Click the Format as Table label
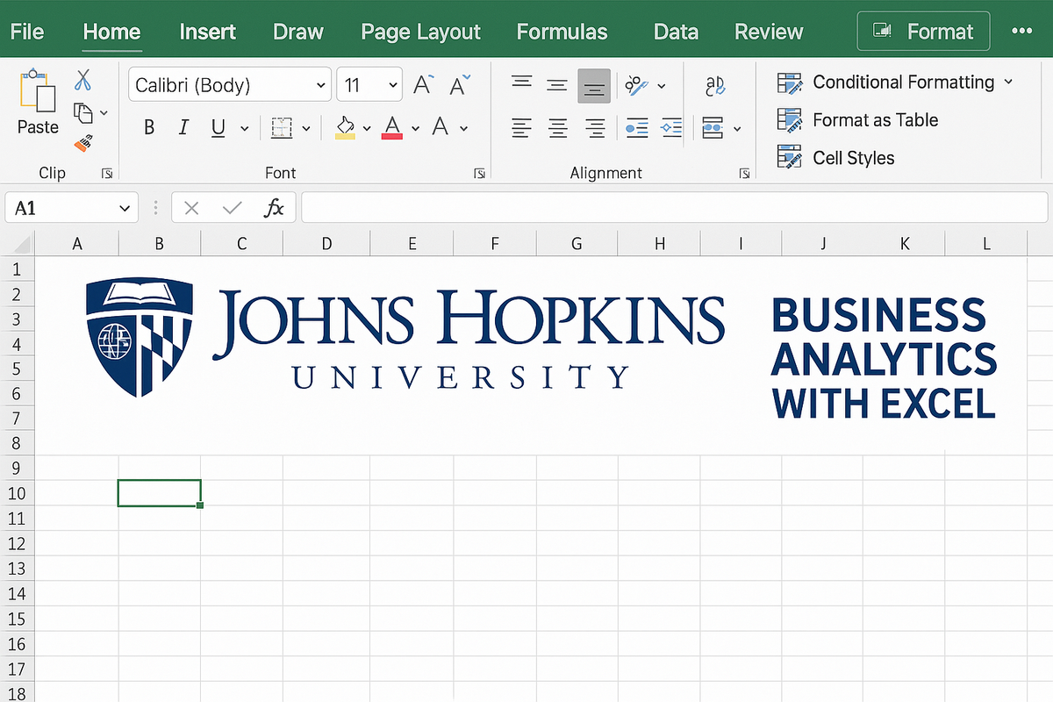Image resolution: width=1053 pixels, height=702 pixels. [x=876, y=120]
